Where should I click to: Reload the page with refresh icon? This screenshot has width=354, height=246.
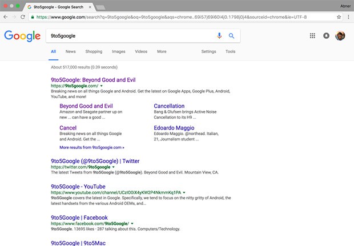[x=23, y=17]
